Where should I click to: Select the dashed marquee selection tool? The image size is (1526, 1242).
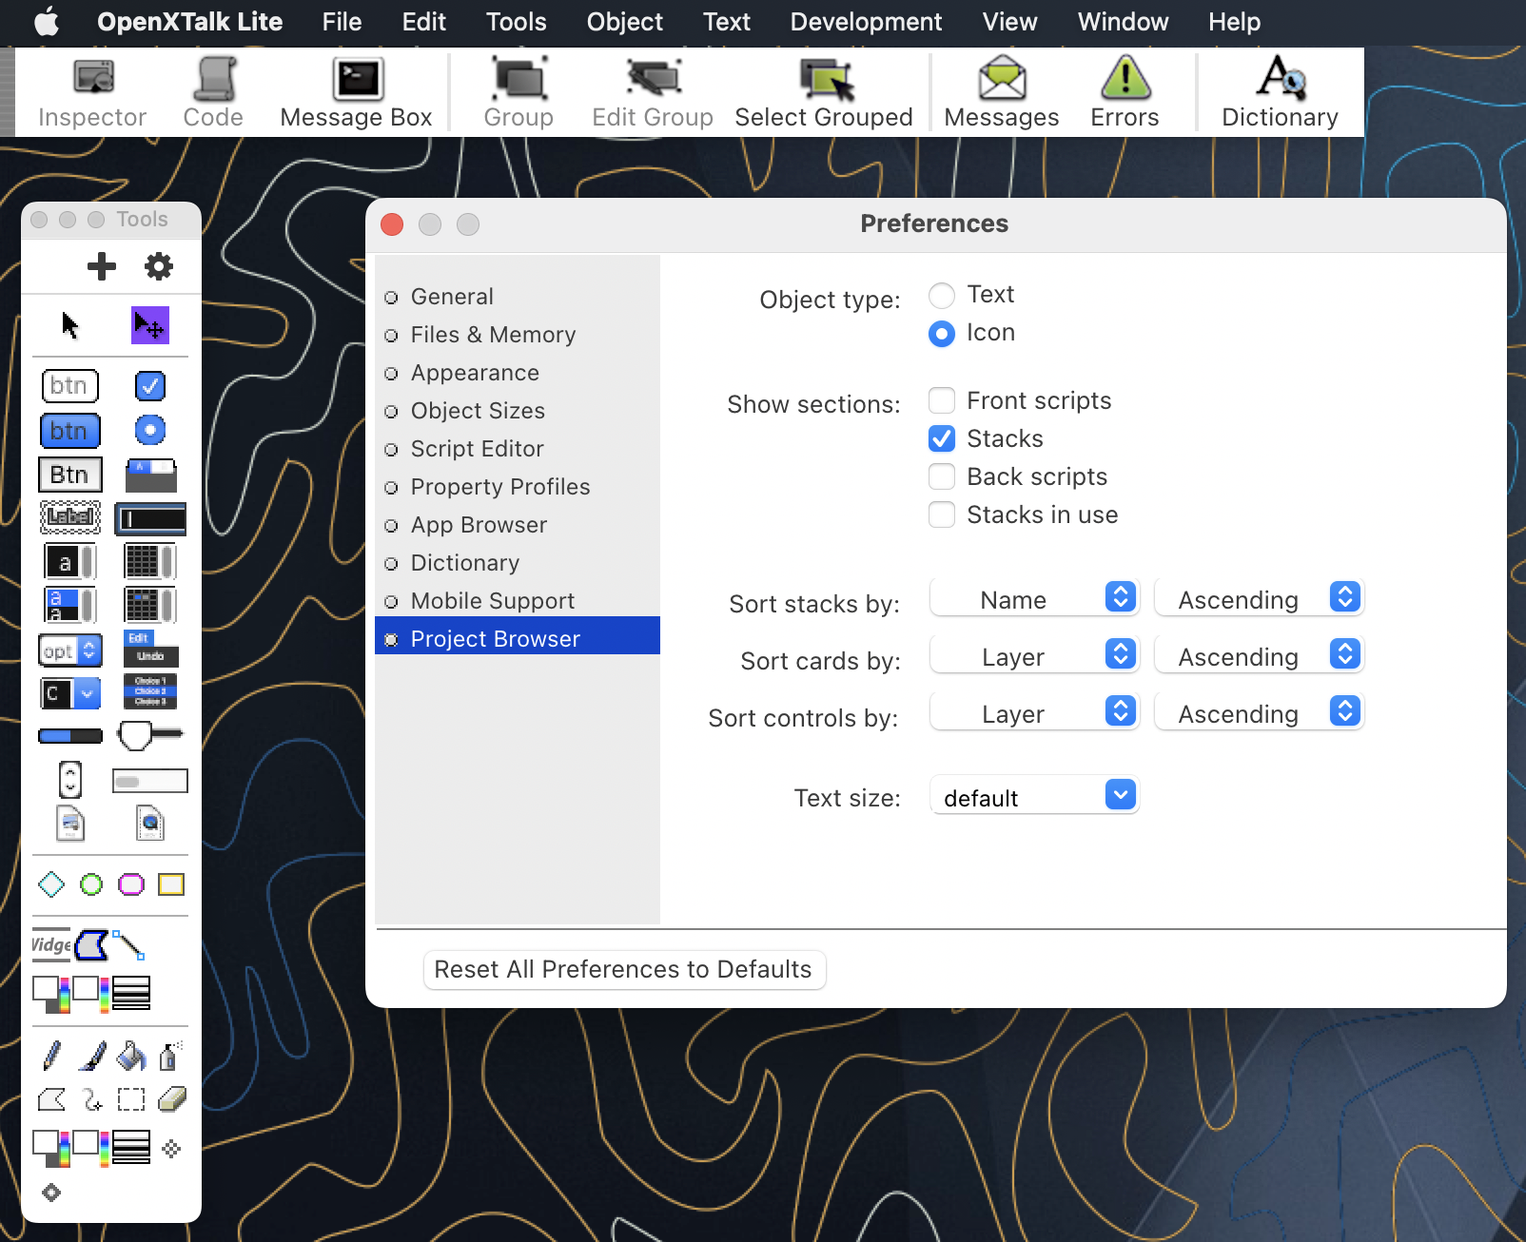[131, 1100]
